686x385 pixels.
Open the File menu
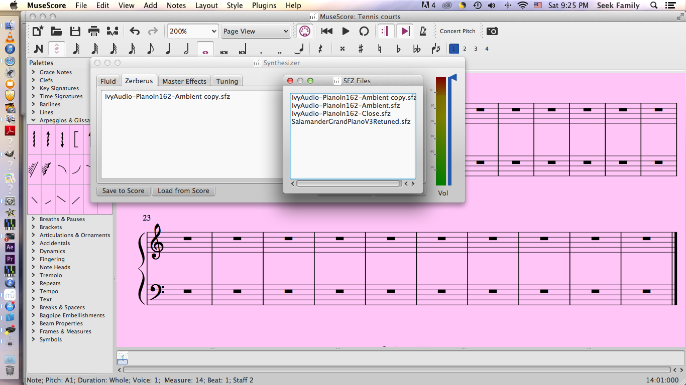pyautogui.click(x=81, y=6)
